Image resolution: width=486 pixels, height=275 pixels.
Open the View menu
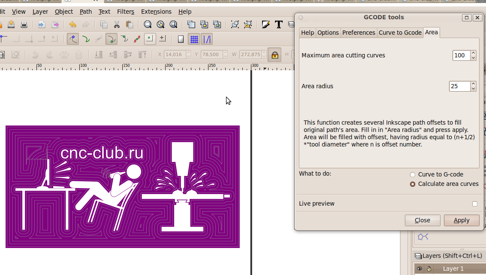point(18,12)
